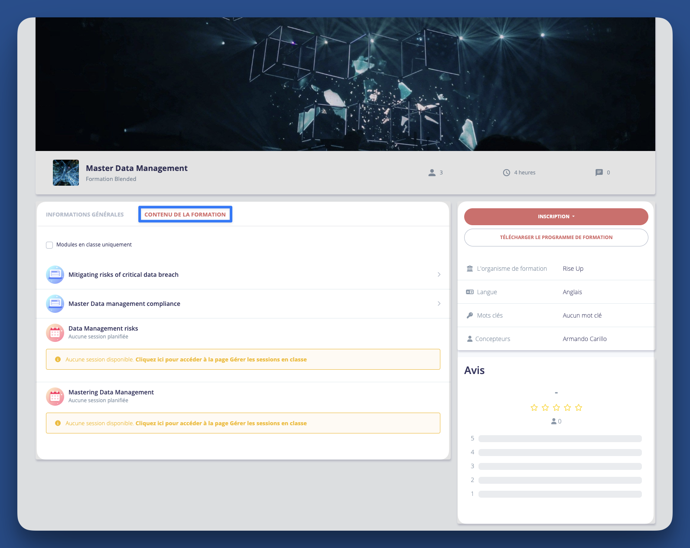This screenshot has height=548, width=690.
Task: Click the Mitigating risks module icon
Action: point(55,275)
